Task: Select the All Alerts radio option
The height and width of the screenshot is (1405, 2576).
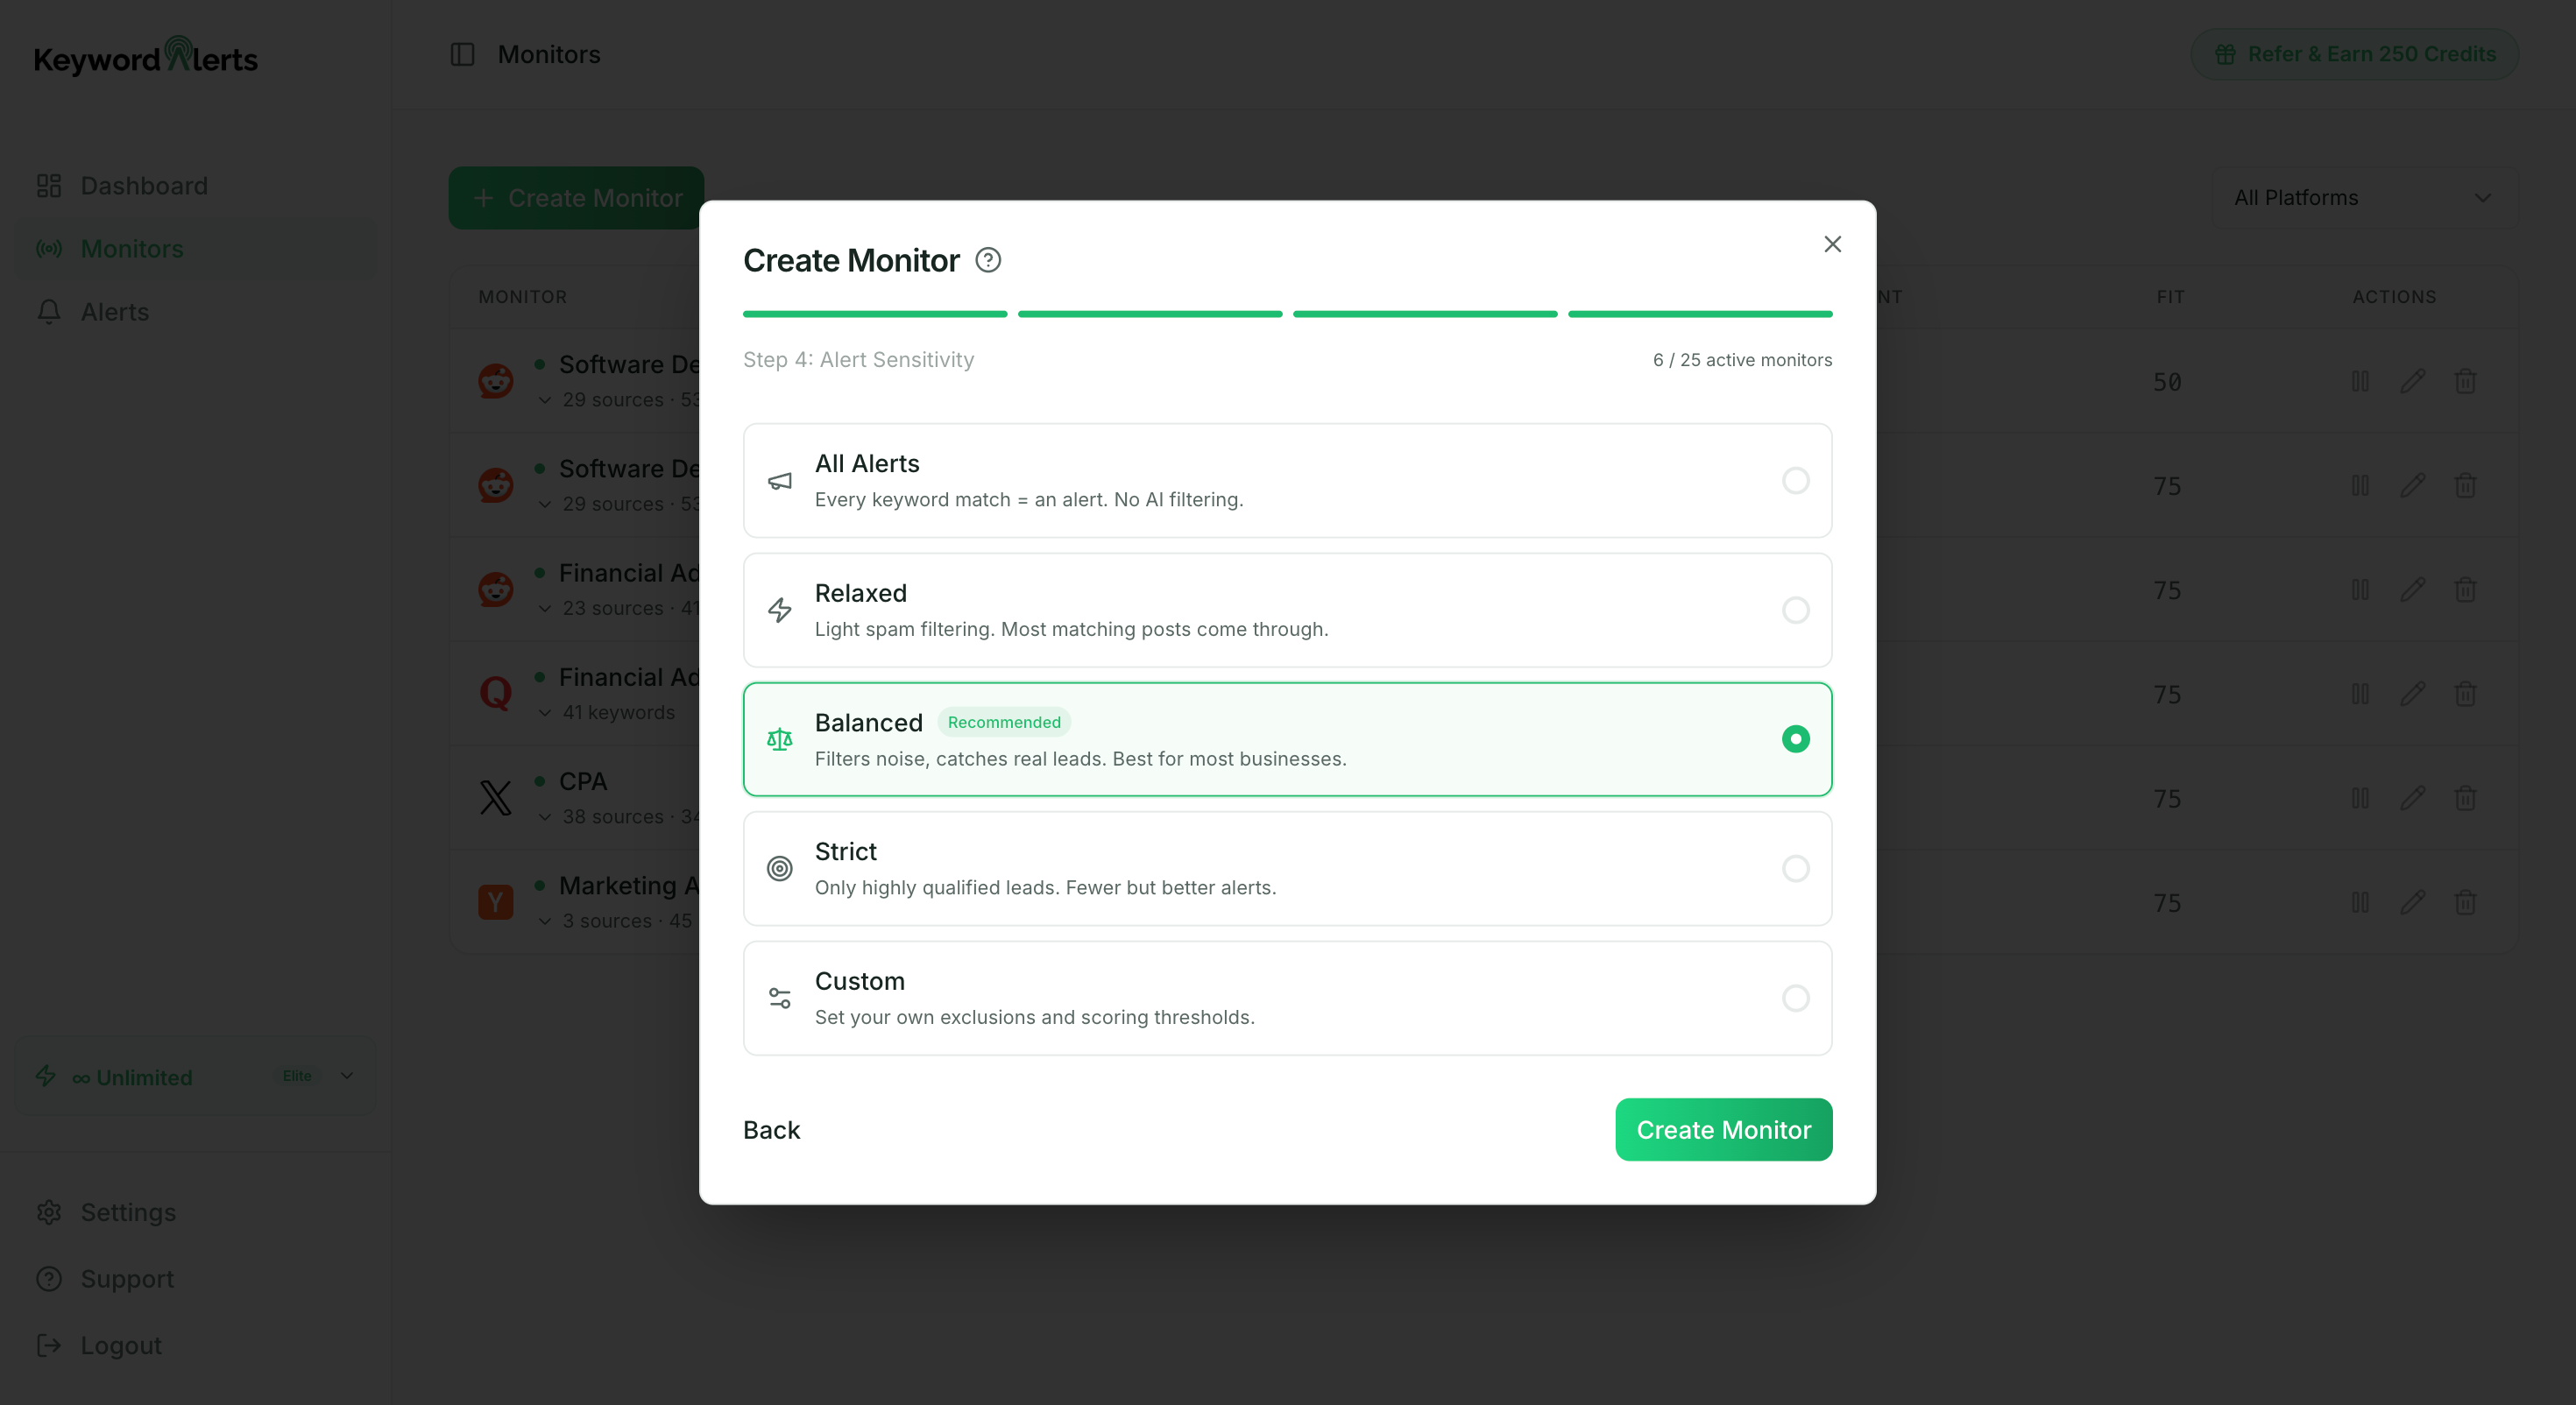Action: 1795,481
